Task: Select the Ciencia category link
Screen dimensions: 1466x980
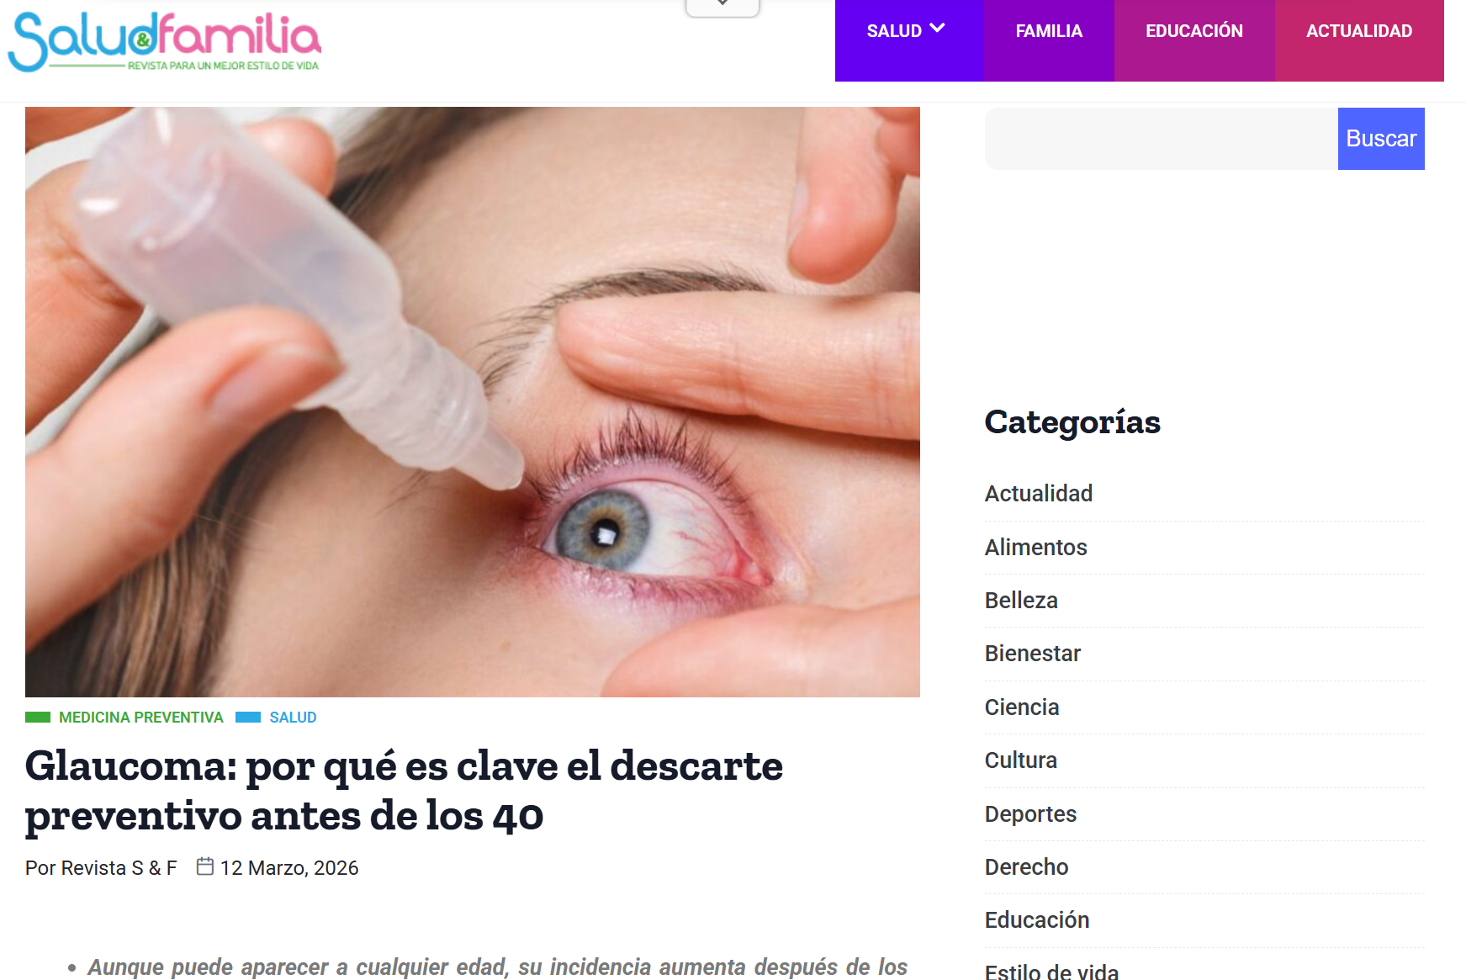Action: (1022, 707)
